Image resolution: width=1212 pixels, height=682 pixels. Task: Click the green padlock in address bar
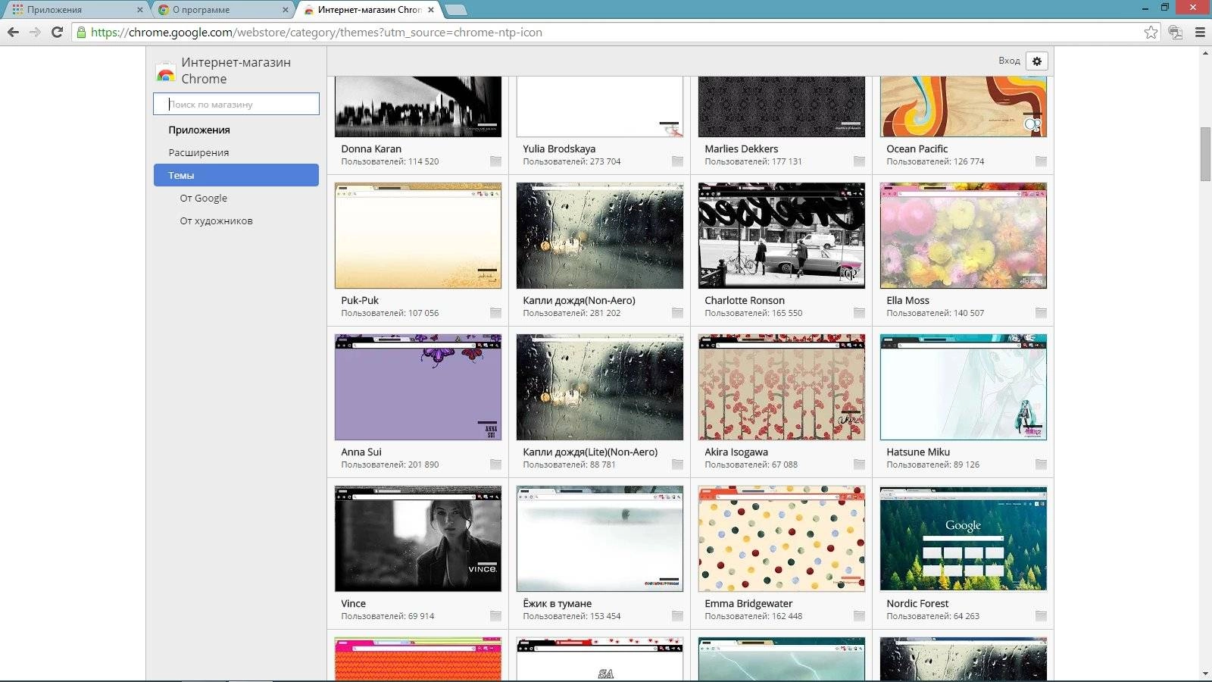(x=82, y=32)
